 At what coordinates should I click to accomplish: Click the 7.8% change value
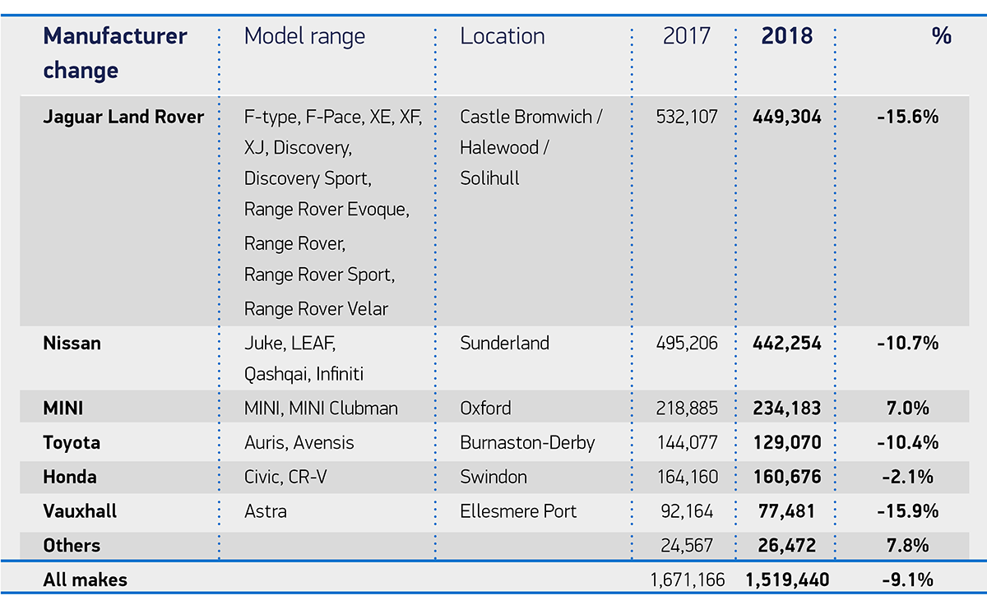[908, 546]
